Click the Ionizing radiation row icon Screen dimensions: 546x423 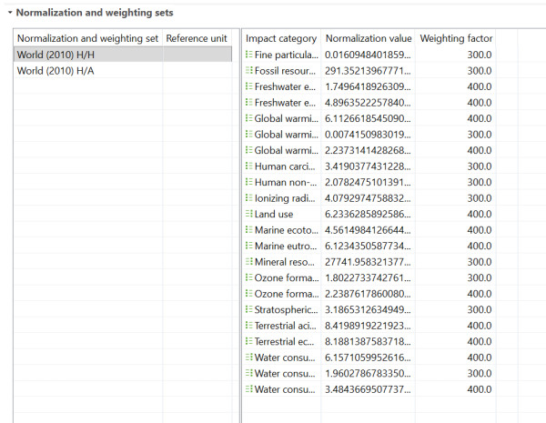(248, 197)
